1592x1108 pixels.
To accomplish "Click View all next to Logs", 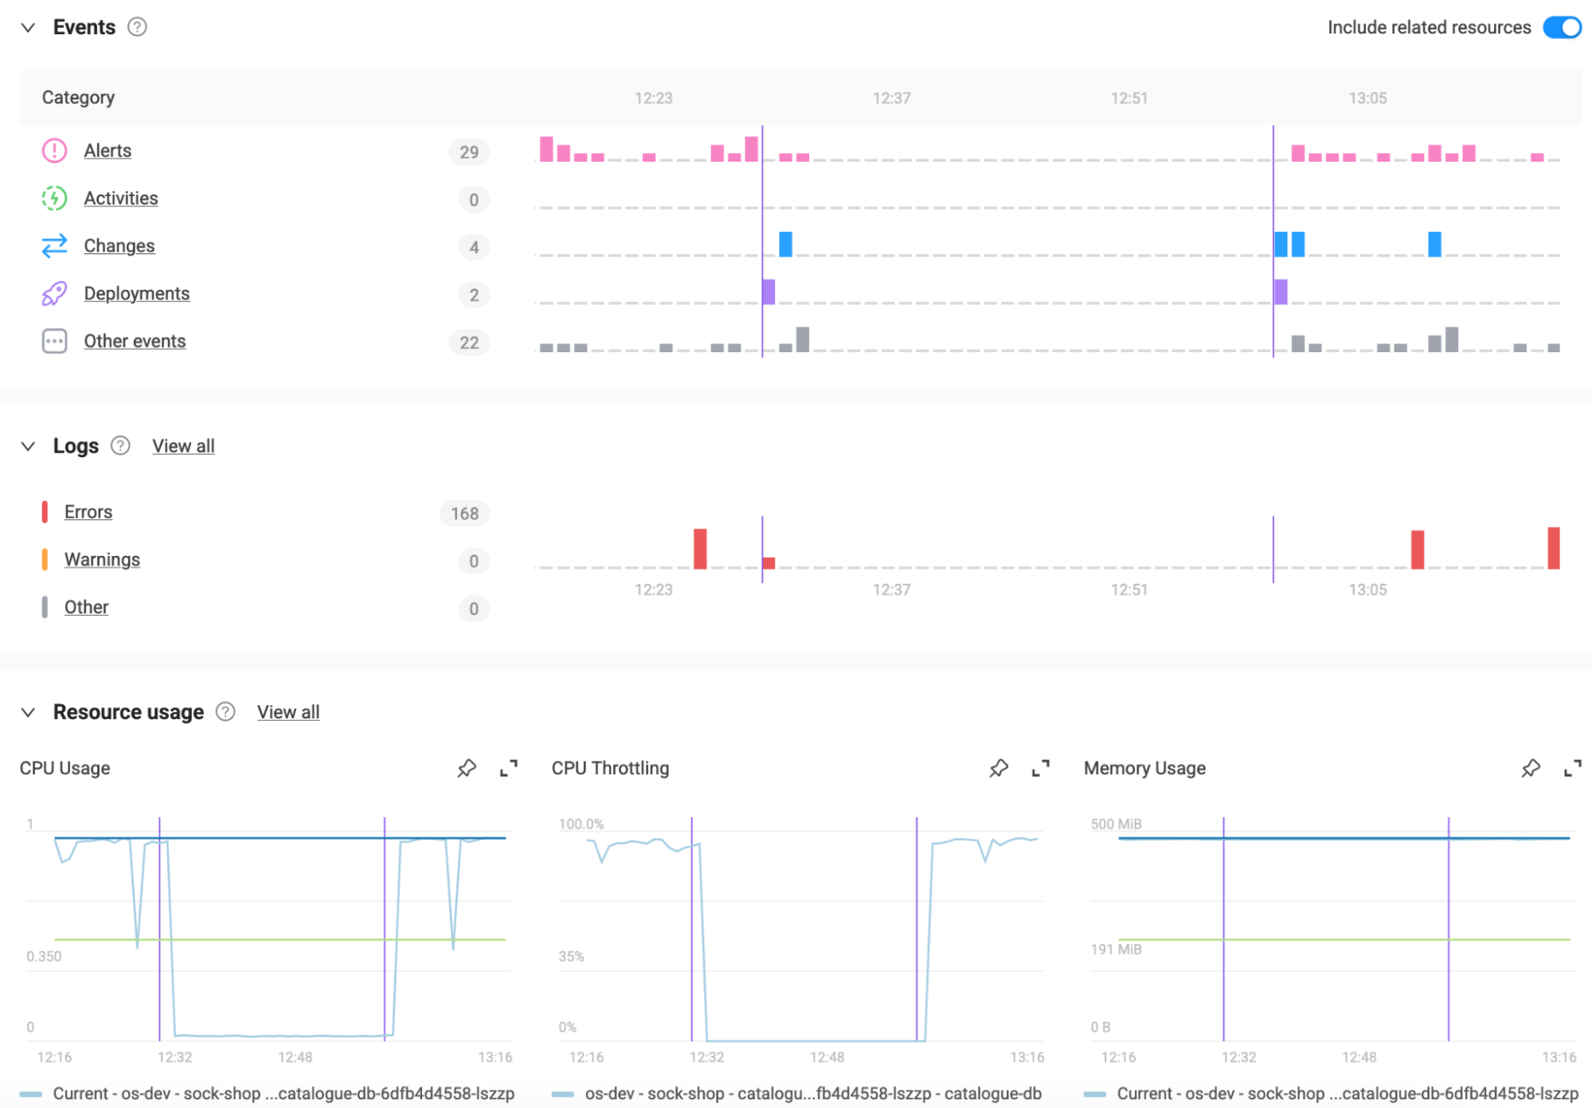I will 183,446.
